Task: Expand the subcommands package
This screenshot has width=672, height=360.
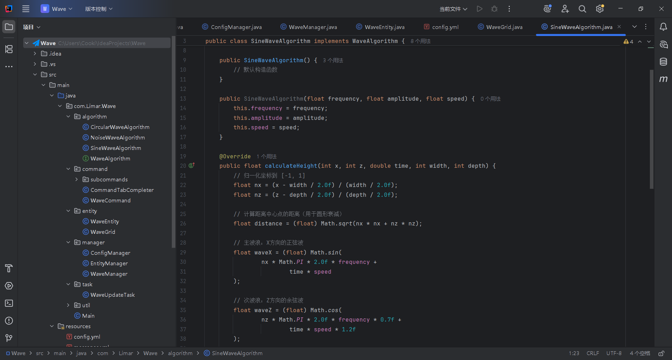Action: pos(77,179)
